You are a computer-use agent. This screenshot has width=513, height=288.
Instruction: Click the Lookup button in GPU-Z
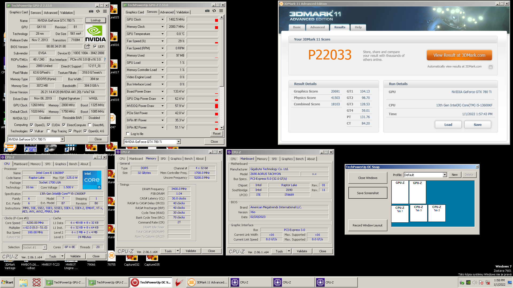[96, 20]
